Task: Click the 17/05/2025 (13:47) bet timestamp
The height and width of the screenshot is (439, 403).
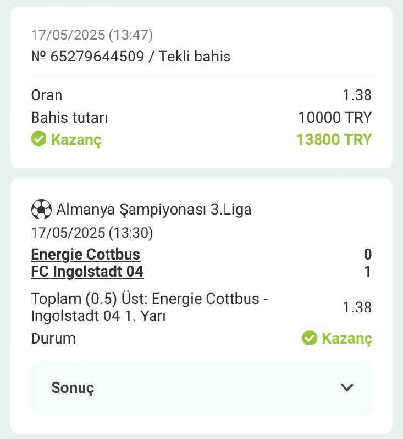Action: [92, 35]
